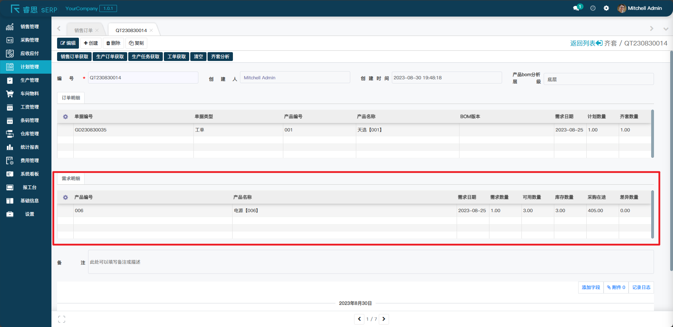Screen dimensions: 673x327
Task: Switch to the 销售订单 tab
Action: pyautogui.click(x=84, y=30)
